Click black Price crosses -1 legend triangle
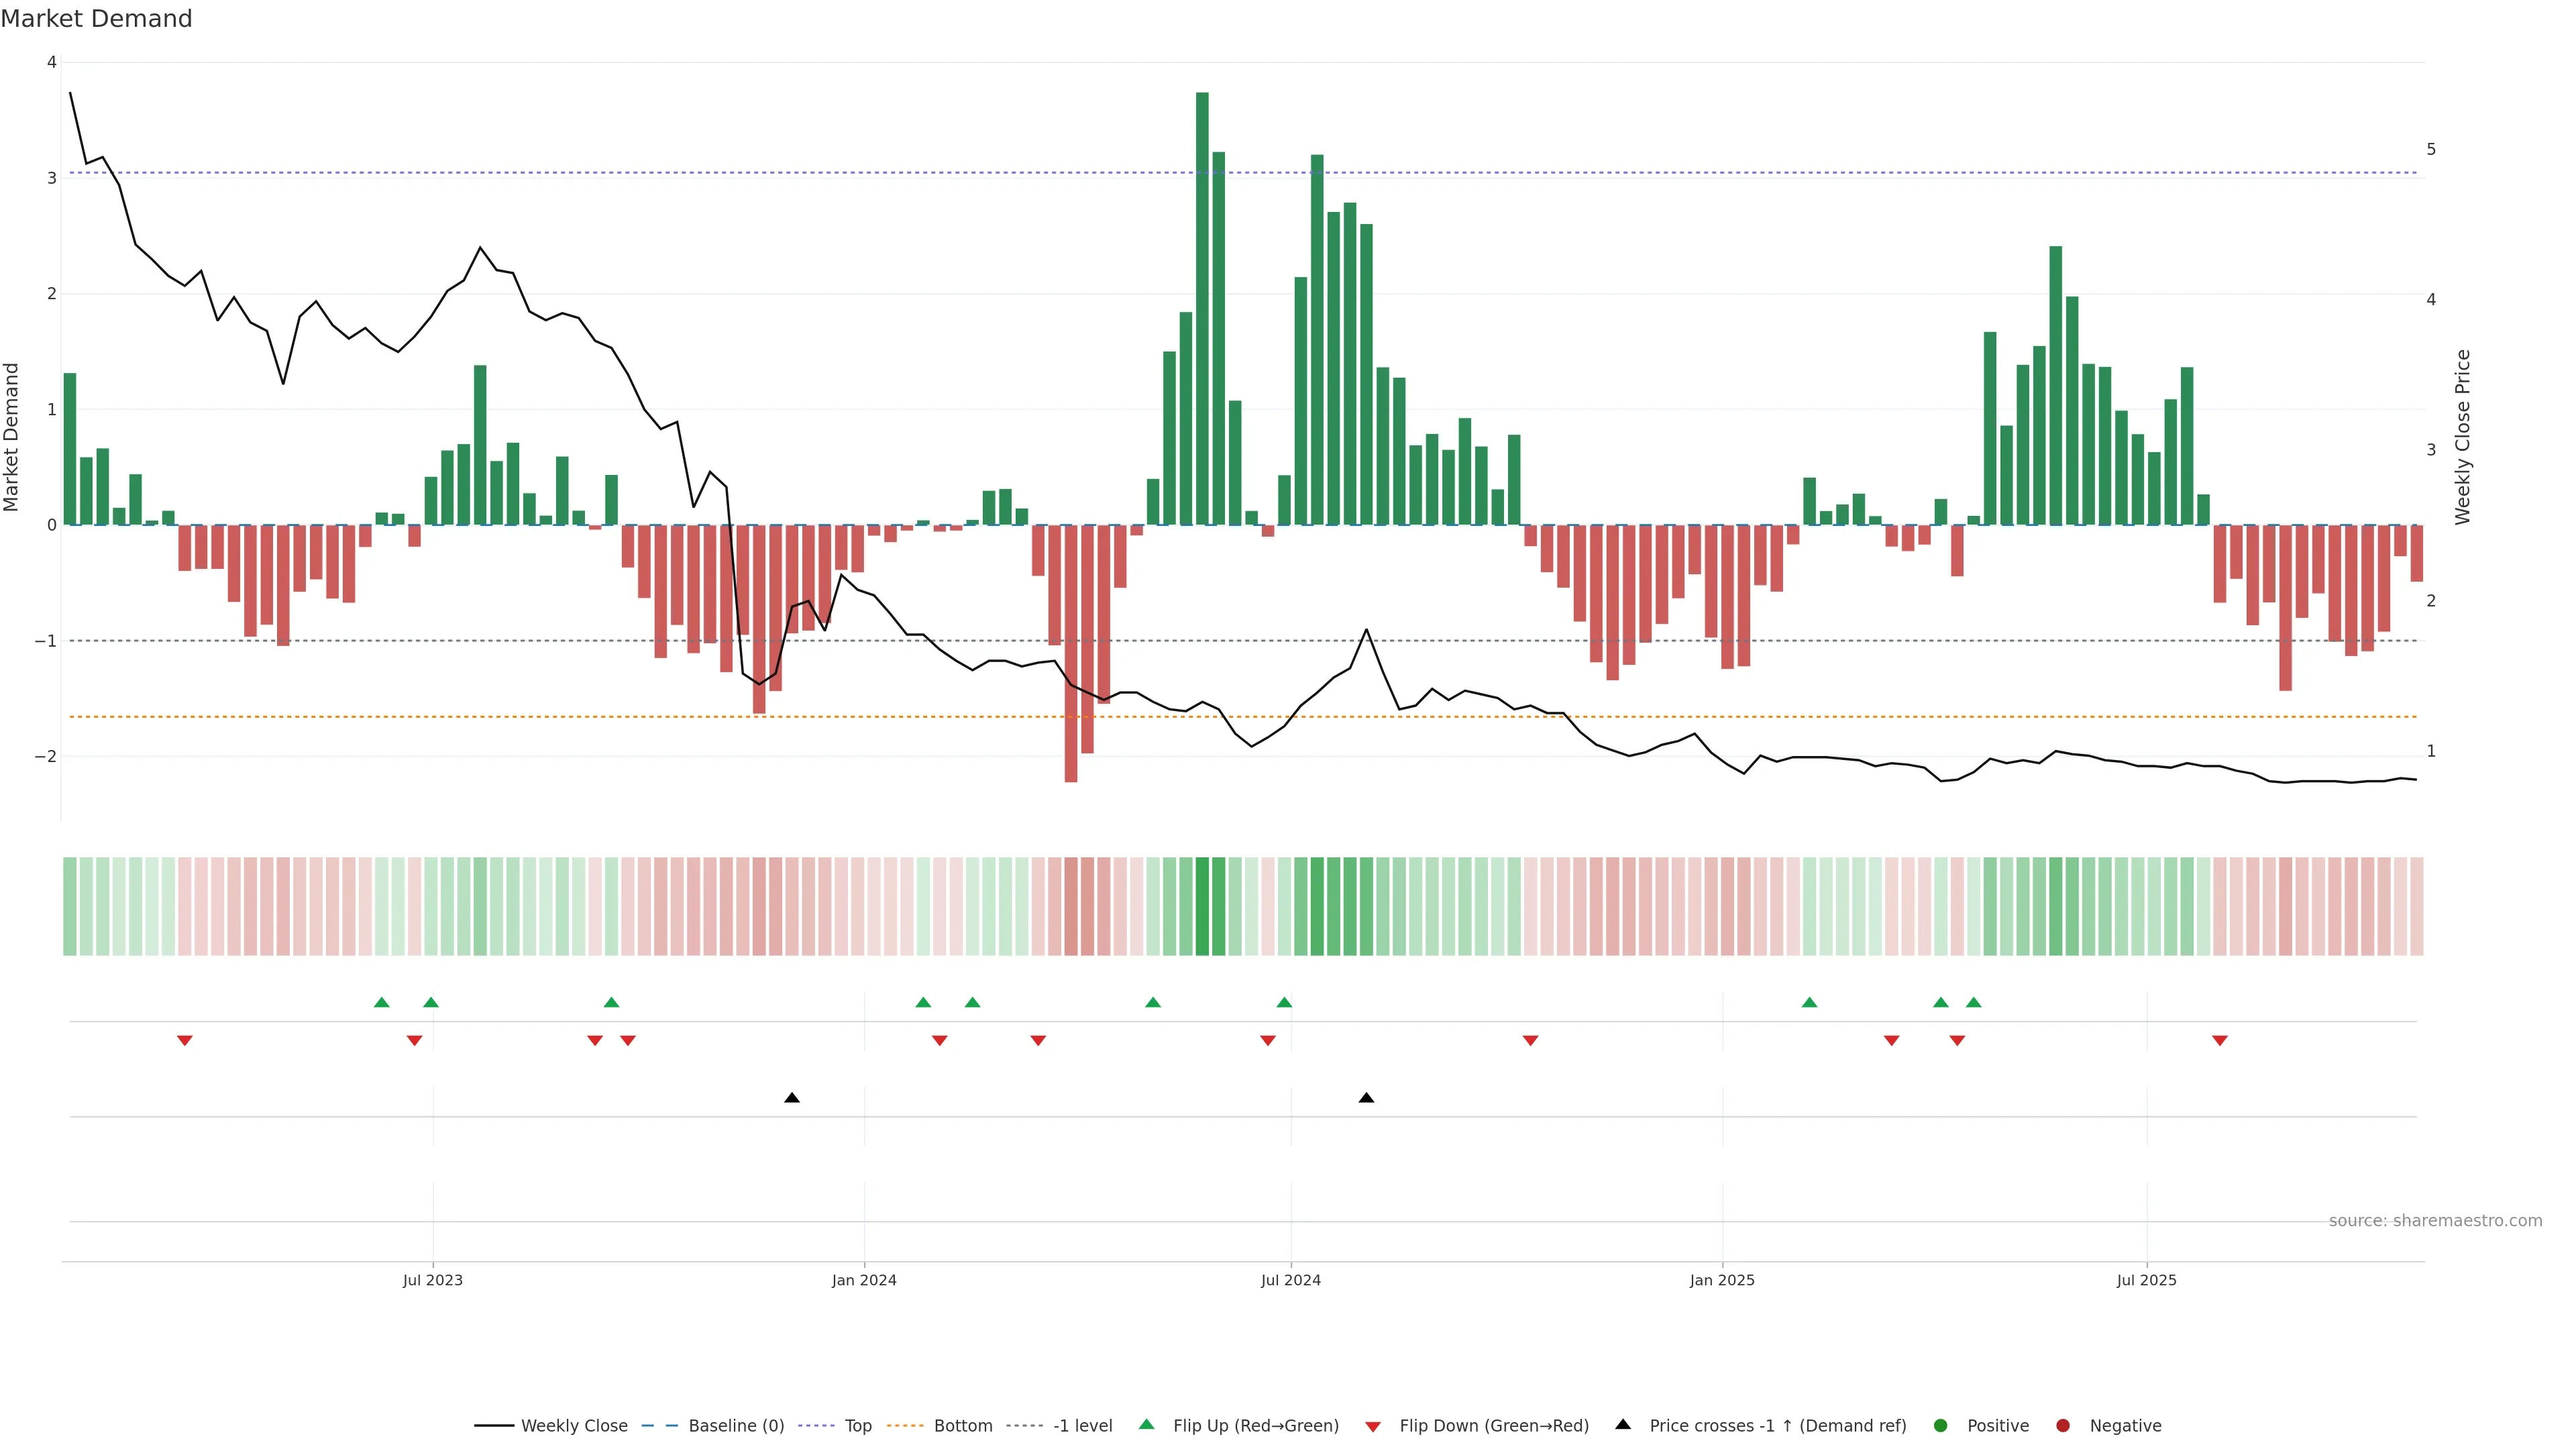 click(1623, 1424)
